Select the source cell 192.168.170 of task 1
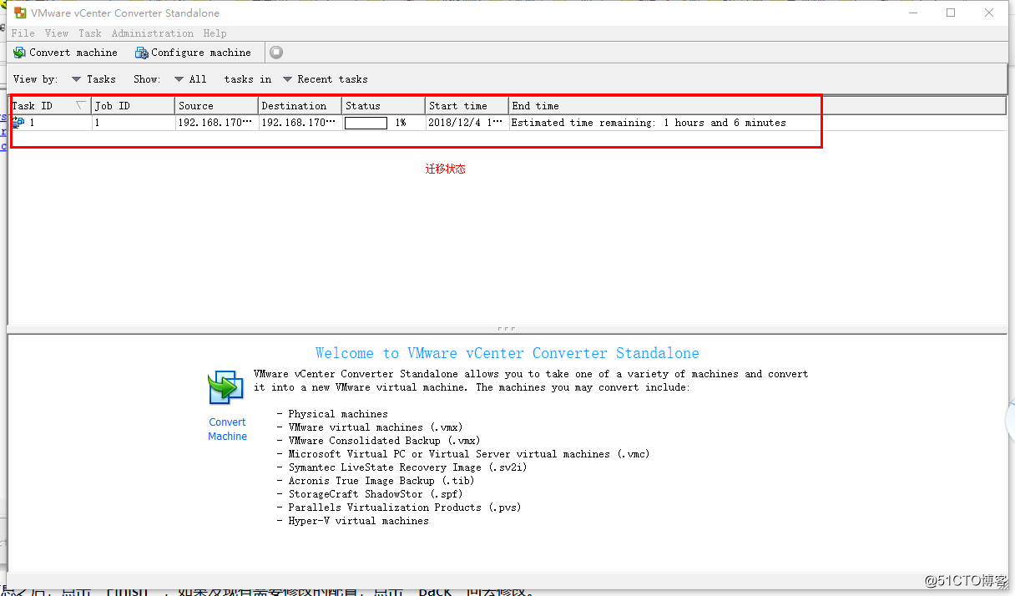The height and width of the screenshot is (596, 1015). pos(215,123)
